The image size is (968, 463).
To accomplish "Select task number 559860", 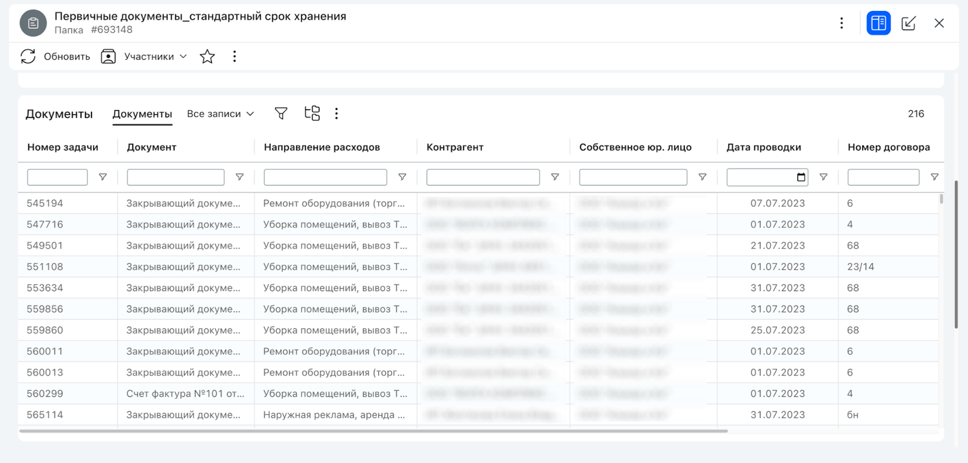I will pos(45,330).
